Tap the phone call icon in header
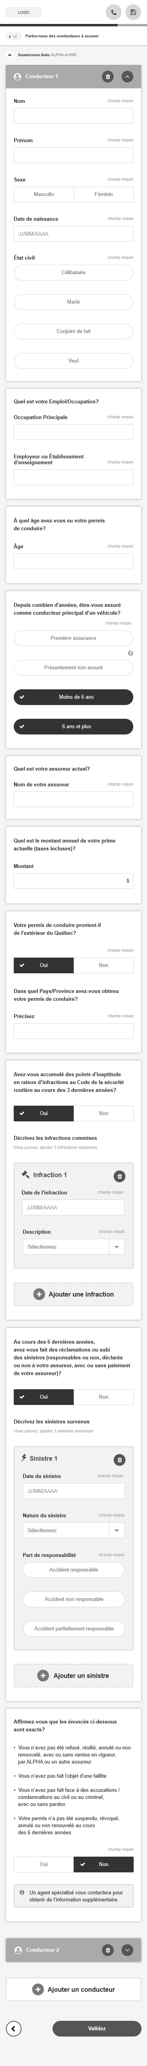This screenshot has width=147, height=2066. tap(113, 12)
